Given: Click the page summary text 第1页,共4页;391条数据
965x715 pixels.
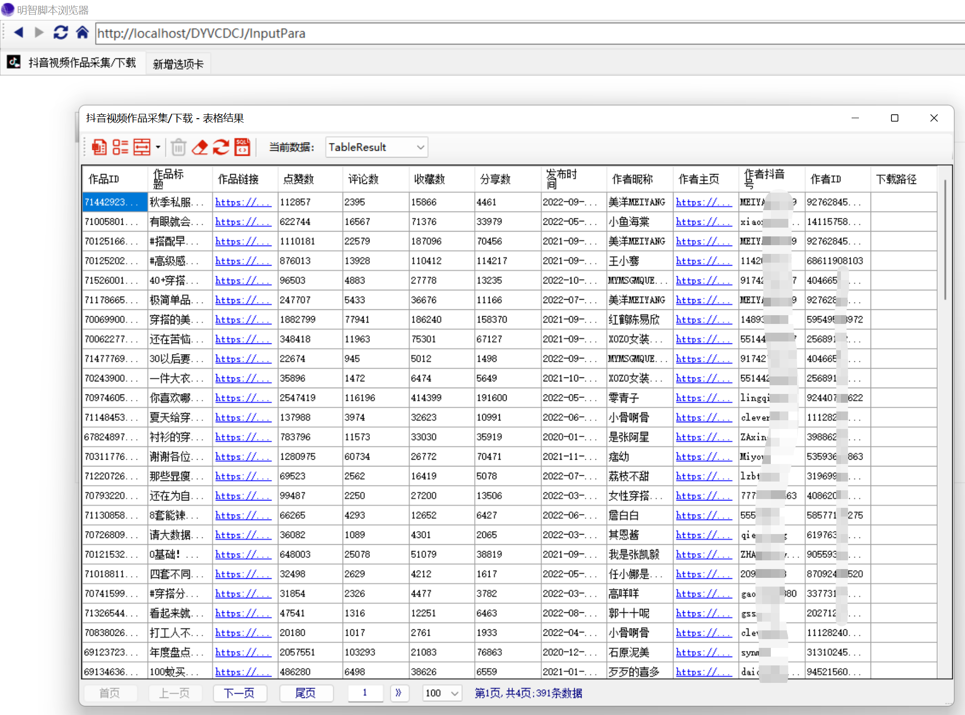Looking at the screenshot, I should [528, 693].
